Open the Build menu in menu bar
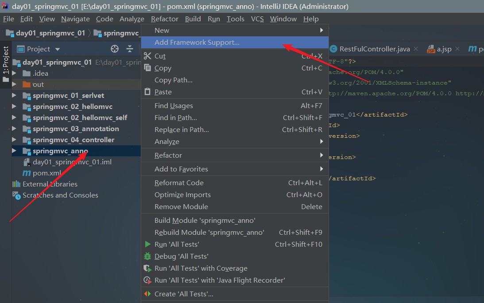This screenshot has width=484, height=303. pos(193,19)
